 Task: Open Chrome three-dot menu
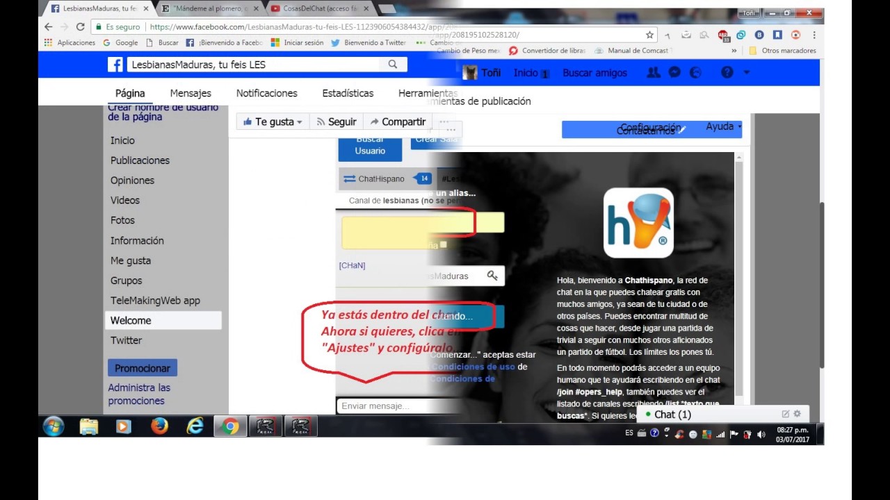[814, 35]
